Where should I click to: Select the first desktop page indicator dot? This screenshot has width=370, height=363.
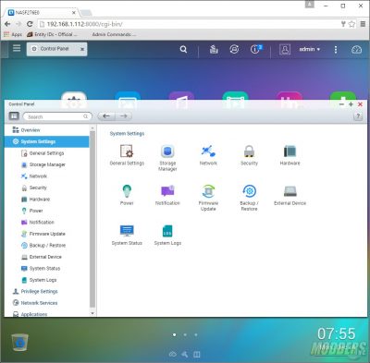[175, 334]
